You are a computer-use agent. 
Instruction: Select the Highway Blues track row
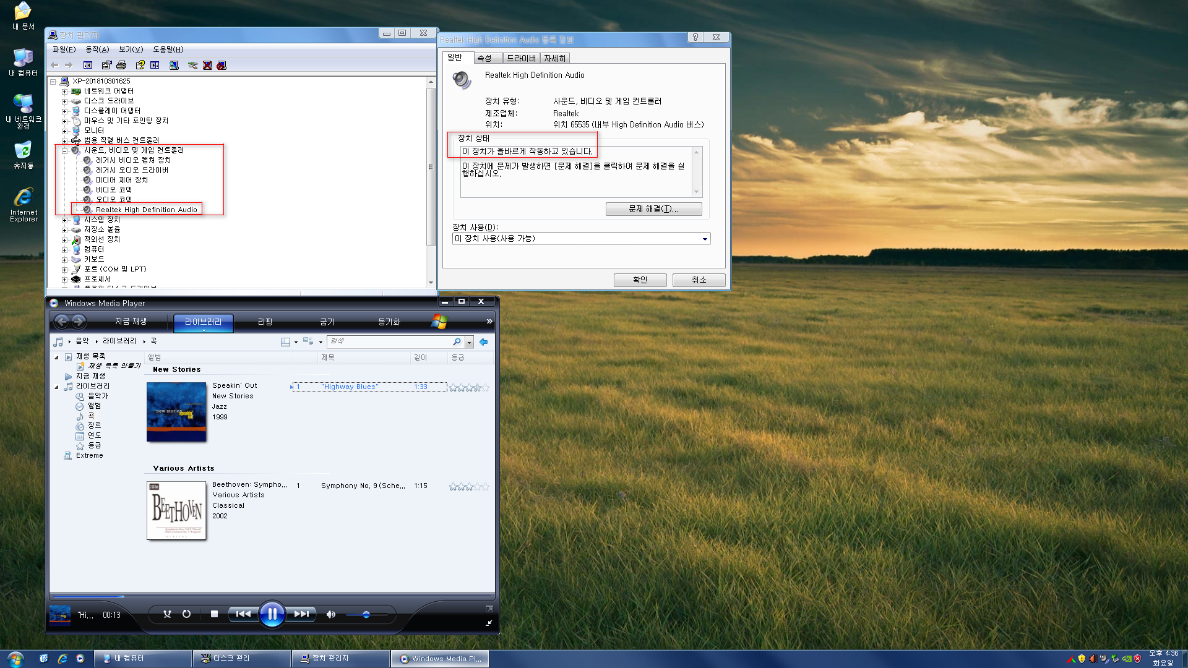coord(369,387)
